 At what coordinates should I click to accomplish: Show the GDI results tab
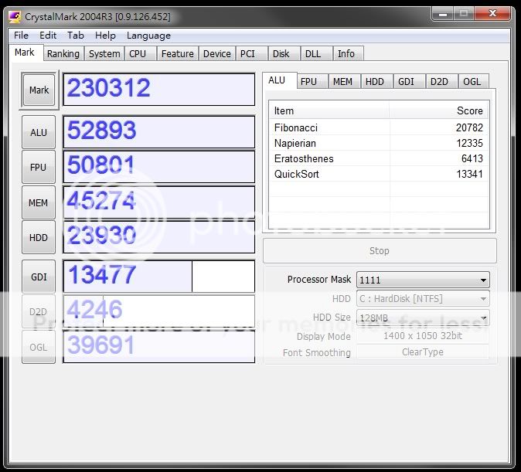(410, 82)
